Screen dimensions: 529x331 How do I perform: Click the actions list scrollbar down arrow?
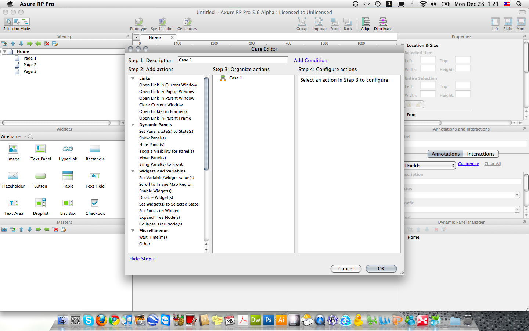pyautogui.click(x=206, y=250)
